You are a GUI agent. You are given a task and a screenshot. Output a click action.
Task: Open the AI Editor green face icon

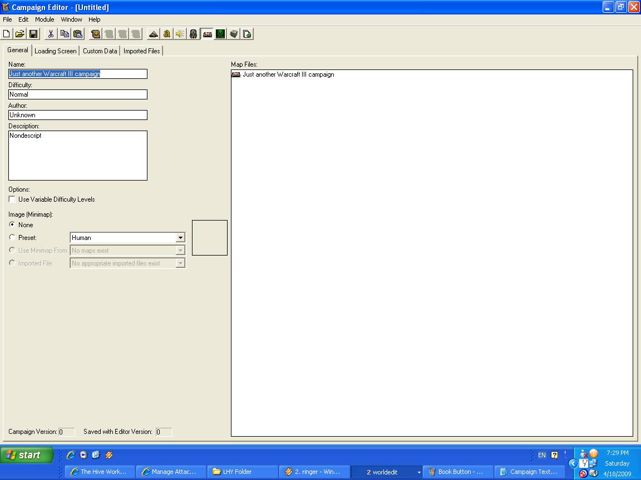[220, 34]
